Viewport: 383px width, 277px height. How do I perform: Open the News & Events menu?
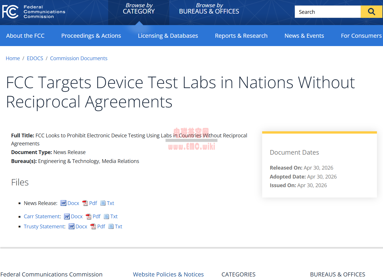[304, 36]
